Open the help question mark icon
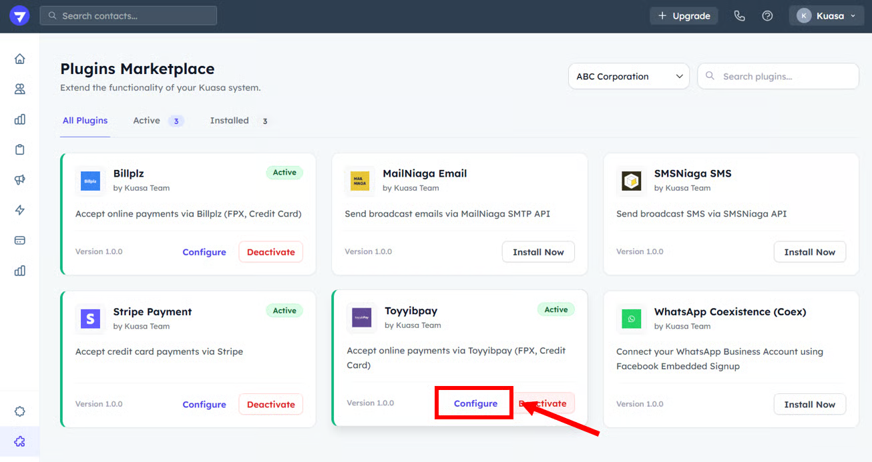 pyautogui.click(x=767, y=16)
